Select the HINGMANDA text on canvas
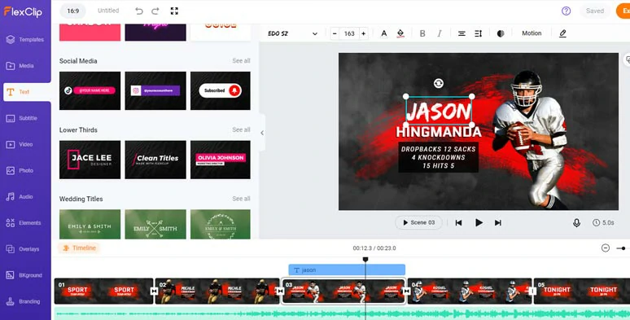Image resolution: width=630 pixels, height=320 pixels. [x=439, y=132]
